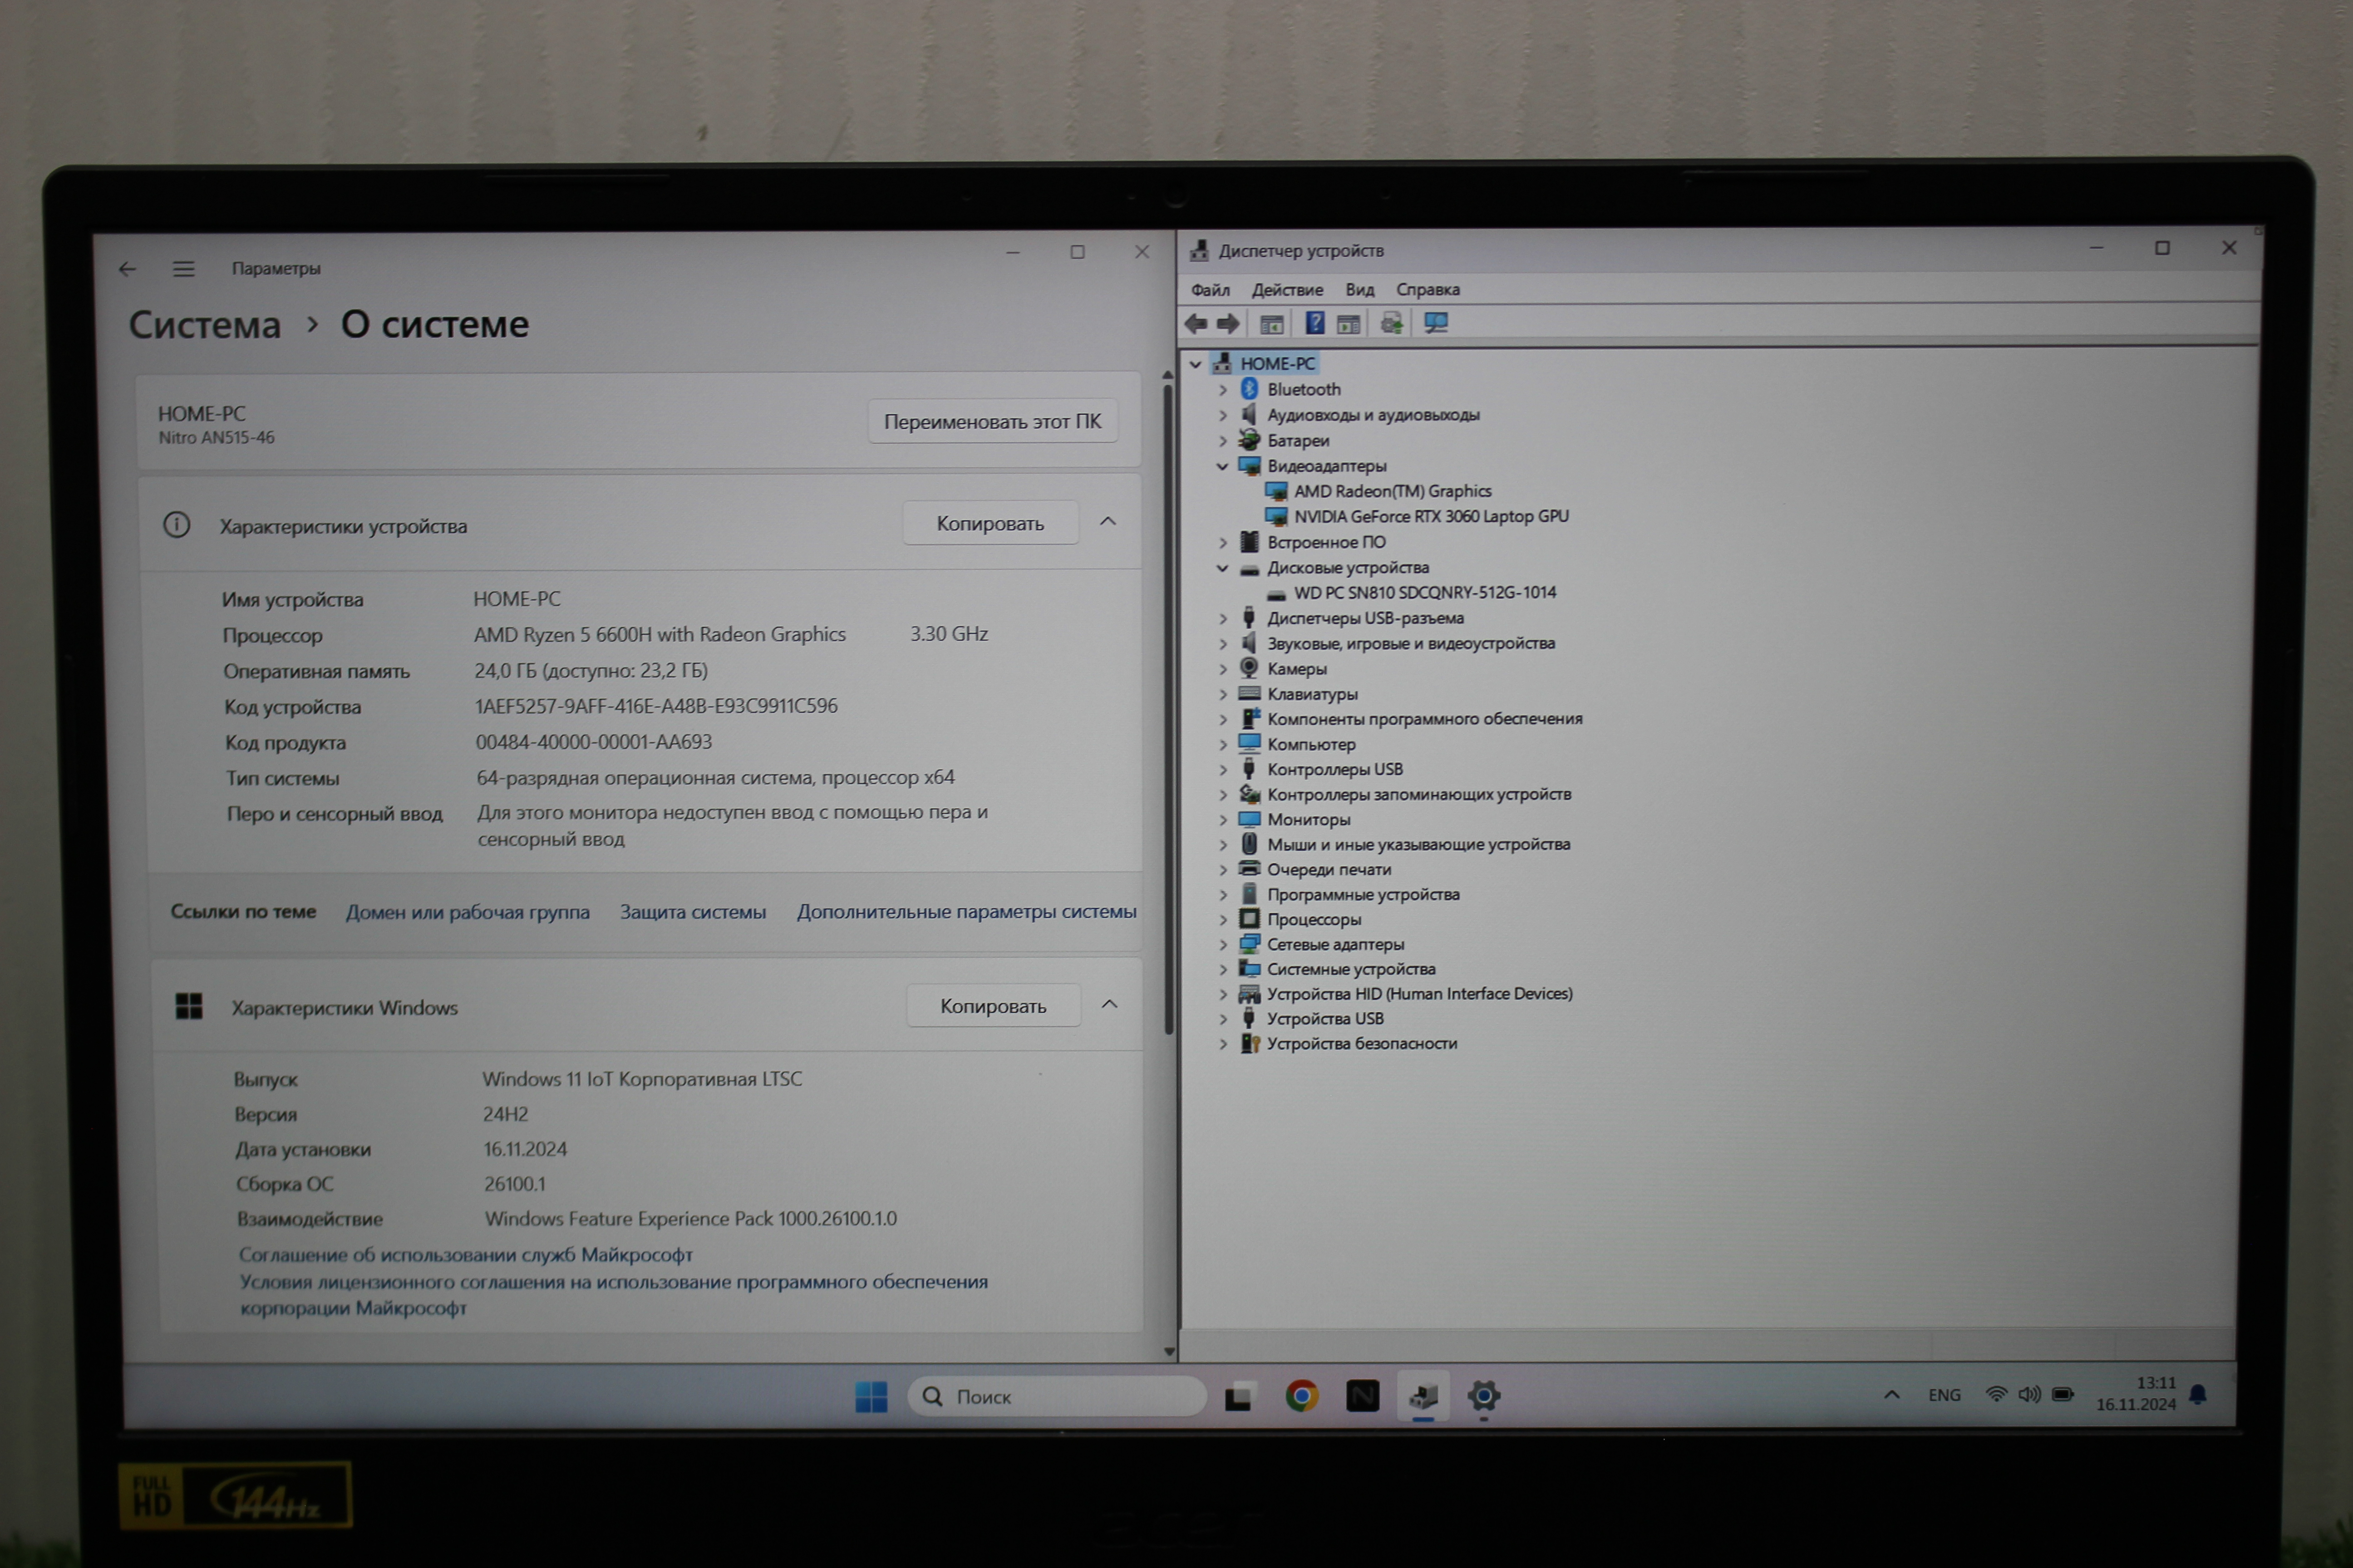The image size is (2353, 1568).
Task: Click the Update driver toolbar icon
Action: pos(1392,323)
